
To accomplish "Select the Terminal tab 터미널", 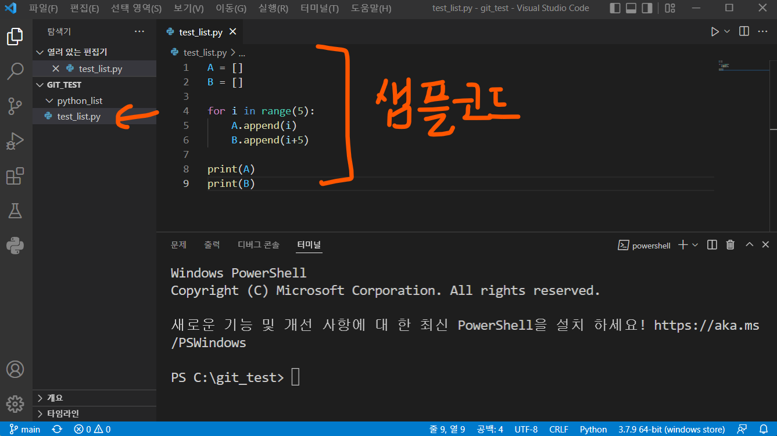I will pyautogui.click(x=309, y=245).
